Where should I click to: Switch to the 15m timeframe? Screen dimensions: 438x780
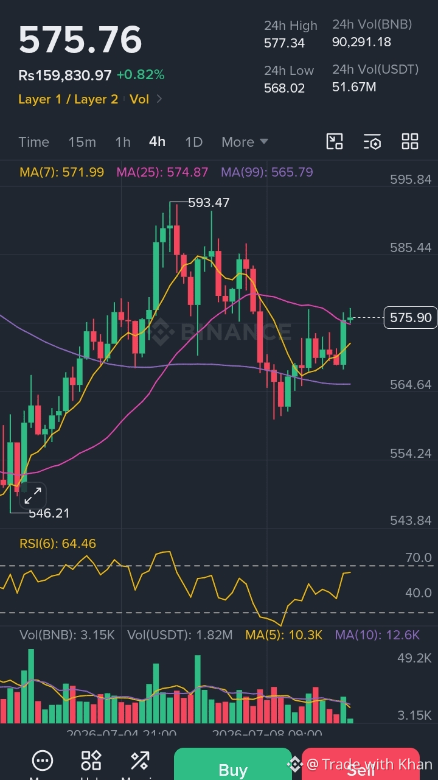[82, 142]
